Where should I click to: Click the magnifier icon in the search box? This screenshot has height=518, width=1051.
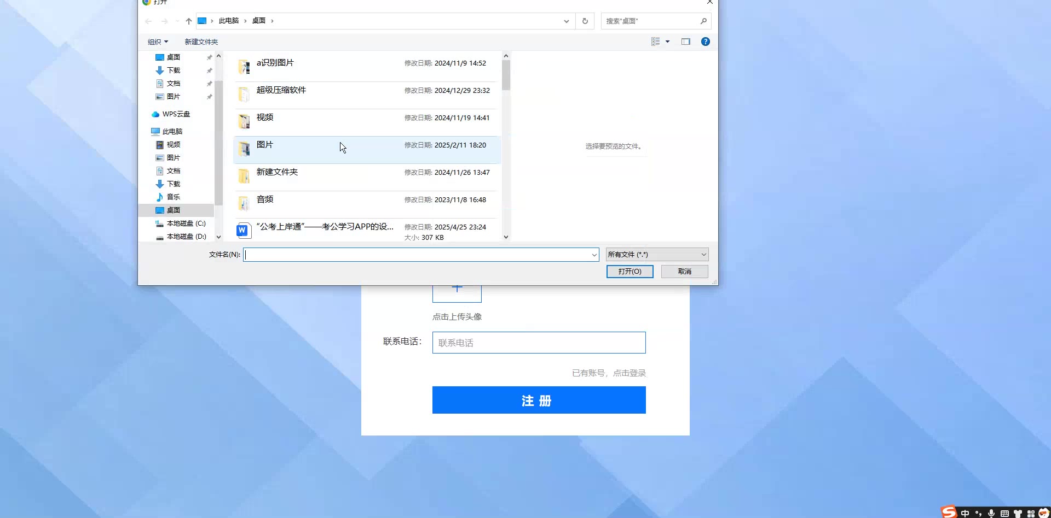(703, 21)
